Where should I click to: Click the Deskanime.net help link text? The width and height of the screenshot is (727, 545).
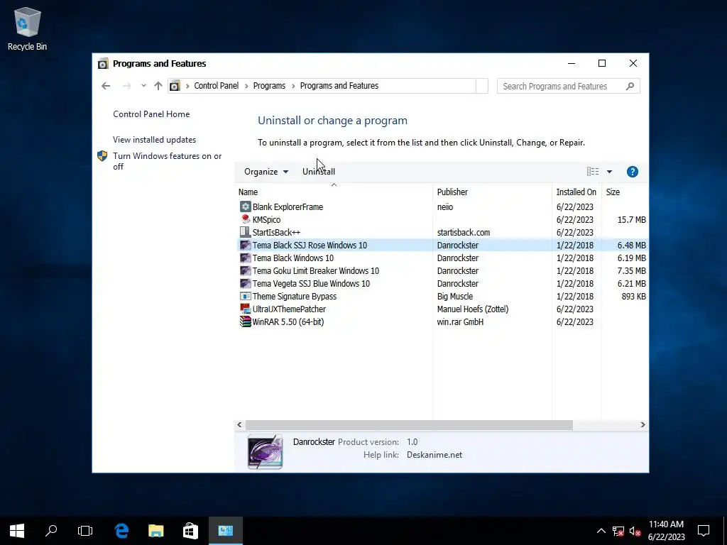tap(434, 455)
